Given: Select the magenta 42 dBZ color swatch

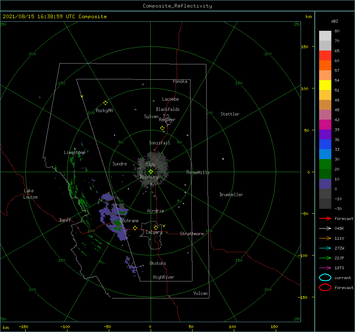Looking at the screenshot, I should click(x=325, y=124).
